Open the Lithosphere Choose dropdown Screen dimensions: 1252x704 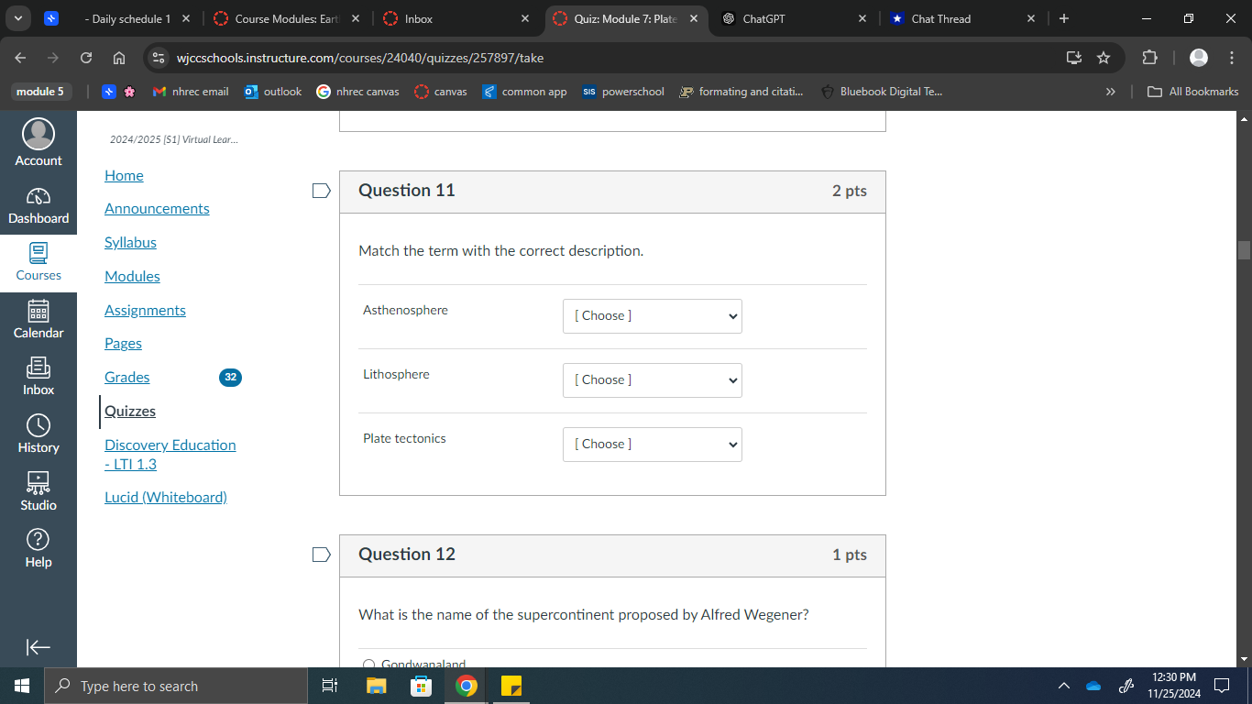[x=652, y=379]
